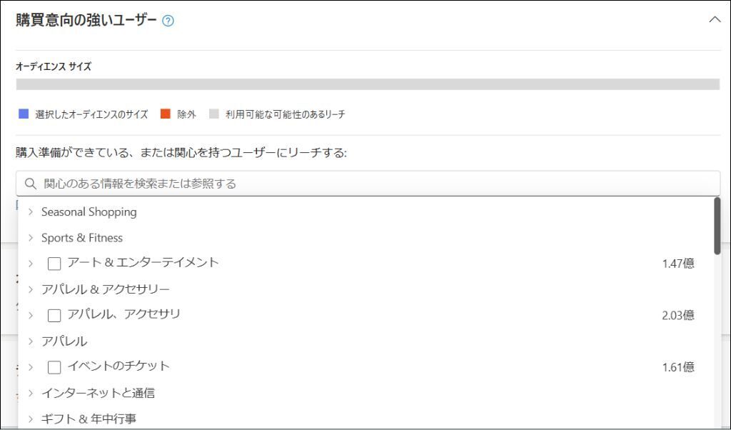Click the 1.61億 audience value
Screen dimensions: 731x430
tap(678, 367)
